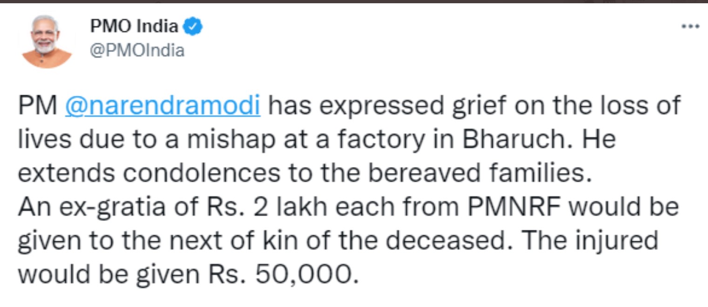The image size is (708, 307).
Task: Open the @PMOIndia handle link
Action: (x=137, y=50)
